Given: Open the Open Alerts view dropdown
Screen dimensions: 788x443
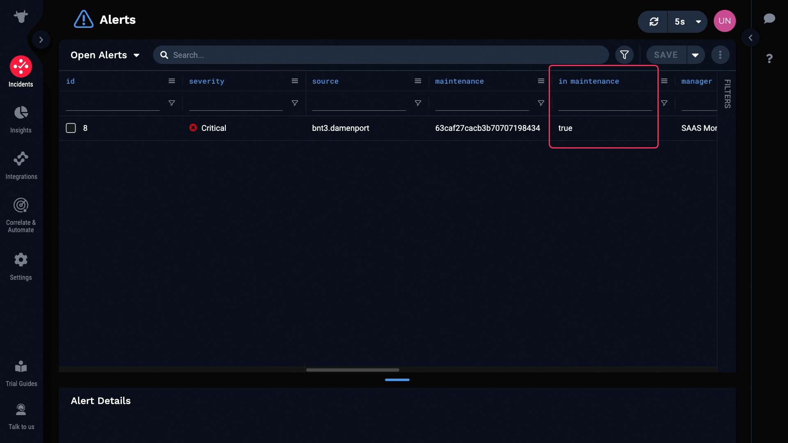Looking at the screenshot, I should [x=105, y=55].
